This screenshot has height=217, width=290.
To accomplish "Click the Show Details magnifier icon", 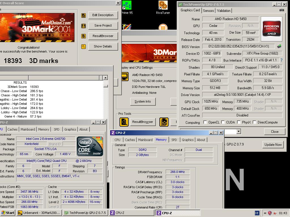I will click(84, 47).
